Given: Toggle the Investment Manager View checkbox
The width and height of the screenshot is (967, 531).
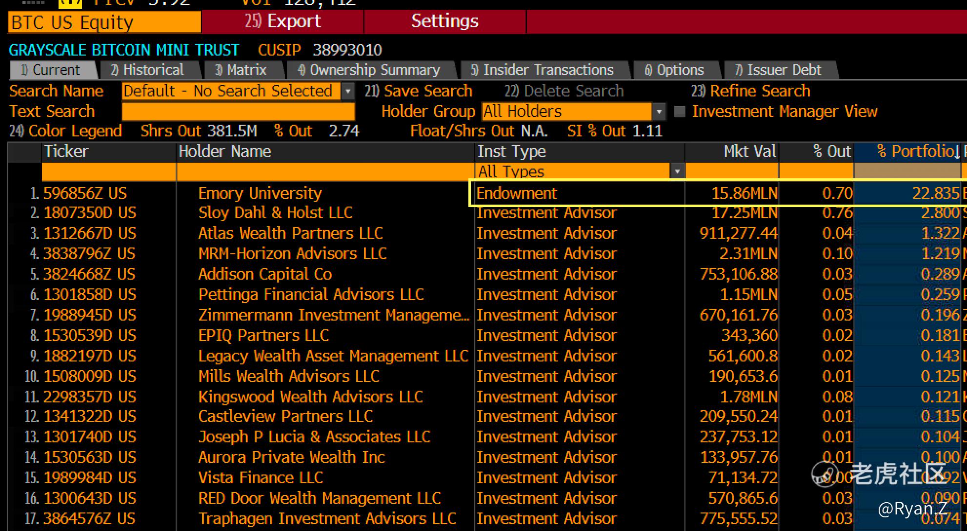Looking at the screenshot, I should point(679,112).
